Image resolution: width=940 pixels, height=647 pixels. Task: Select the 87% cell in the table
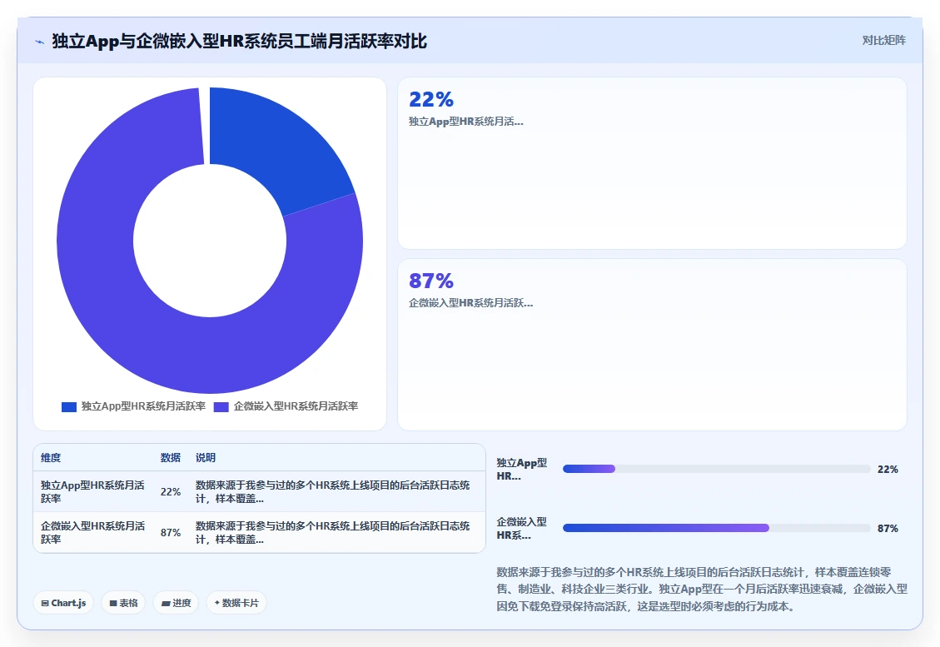click(x=170, y=532)
